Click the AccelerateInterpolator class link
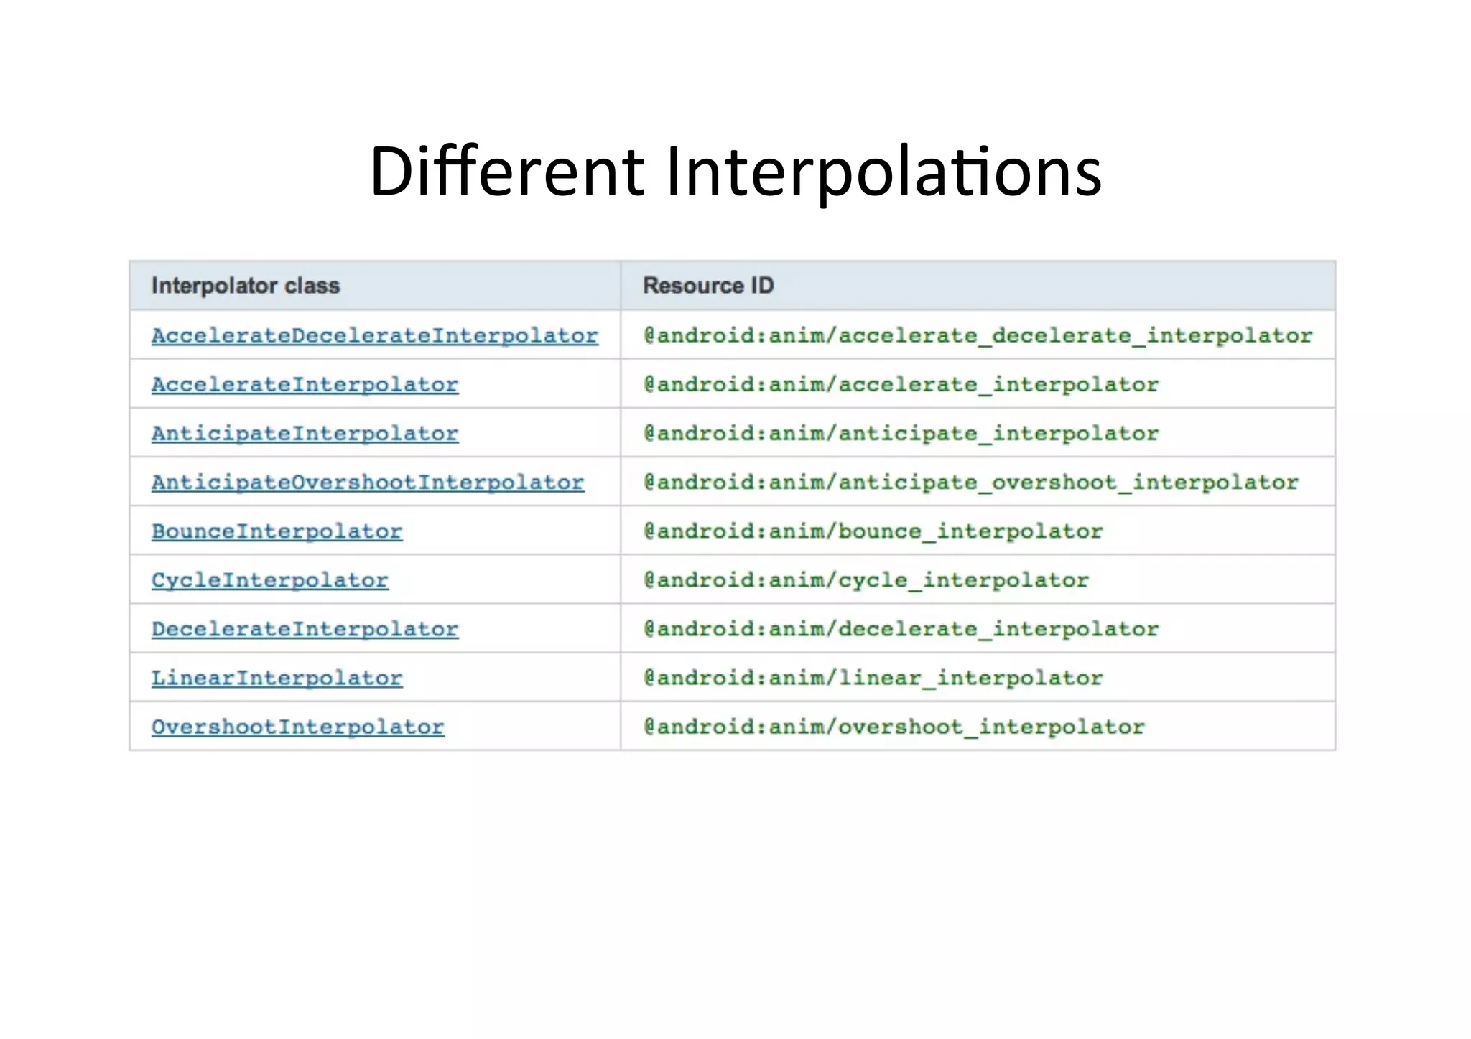Screen dimensions: 1471x1039 point(305,384)
